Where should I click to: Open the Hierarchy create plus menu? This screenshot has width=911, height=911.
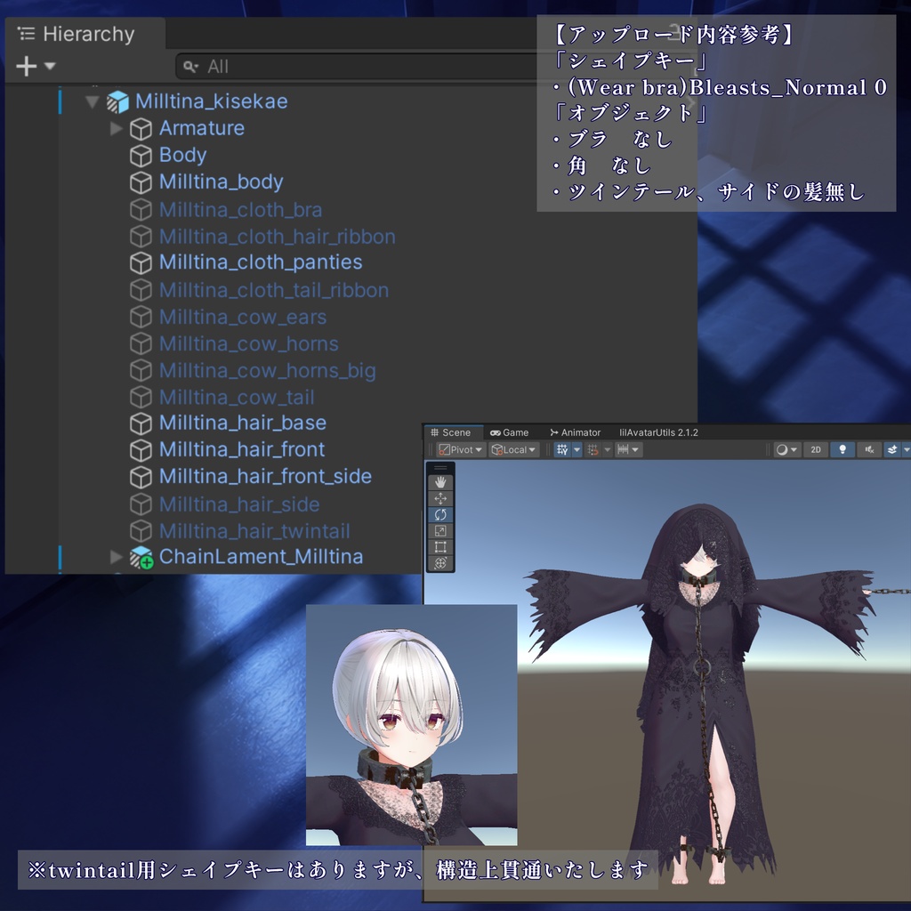[36, 66]
